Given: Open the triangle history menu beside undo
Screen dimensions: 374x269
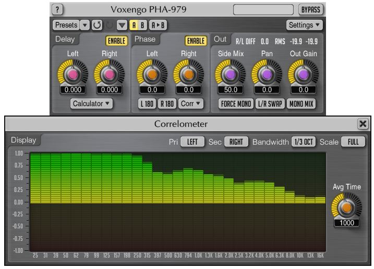Looking at the screenshot, I should pos(122,25).
